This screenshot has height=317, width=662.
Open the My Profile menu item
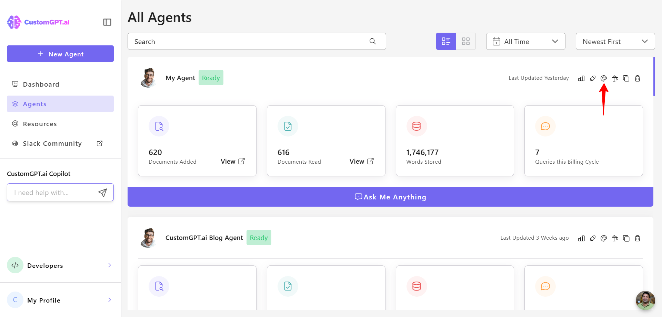[x=60, y=300]
